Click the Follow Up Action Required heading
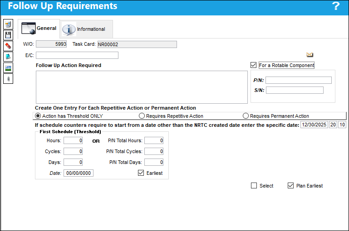 coord(69,65)
